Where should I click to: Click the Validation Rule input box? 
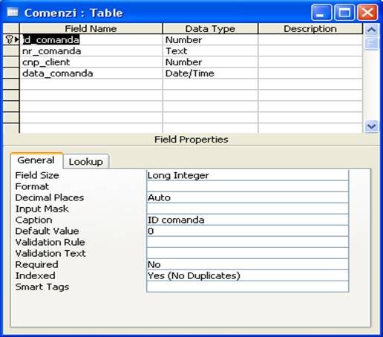[x=247, y=242]
